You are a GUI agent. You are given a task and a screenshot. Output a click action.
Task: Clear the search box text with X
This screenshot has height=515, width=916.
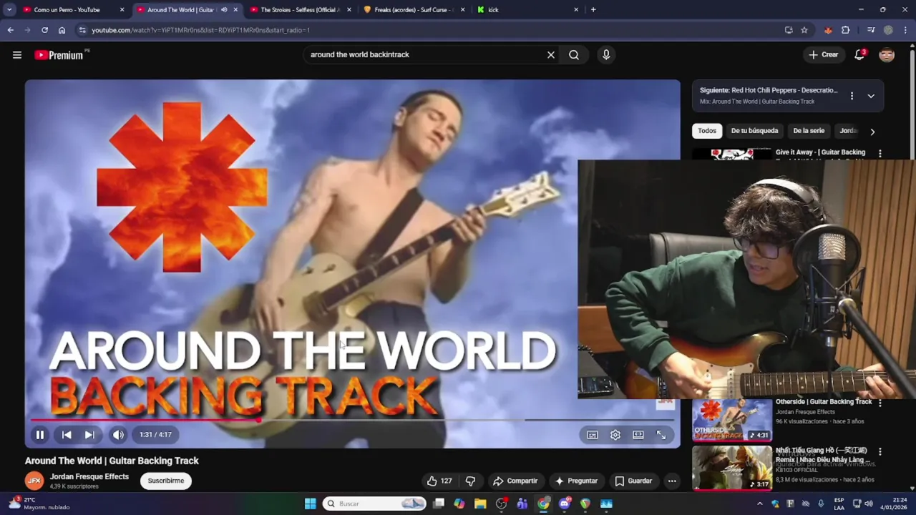(x=551, y=55)
